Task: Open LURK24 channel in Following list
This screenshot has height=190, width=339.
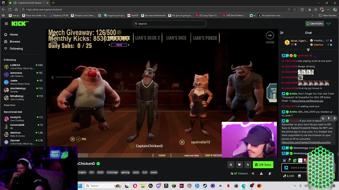Action: (x=23, y=66)
